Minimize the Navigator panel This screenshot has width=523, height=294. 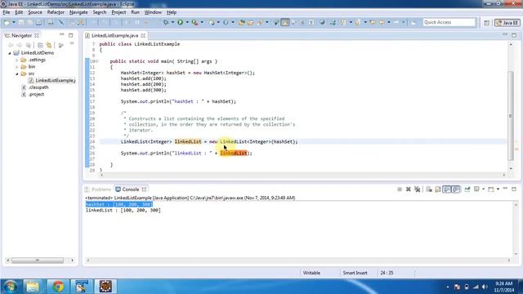tap(62, 34)
